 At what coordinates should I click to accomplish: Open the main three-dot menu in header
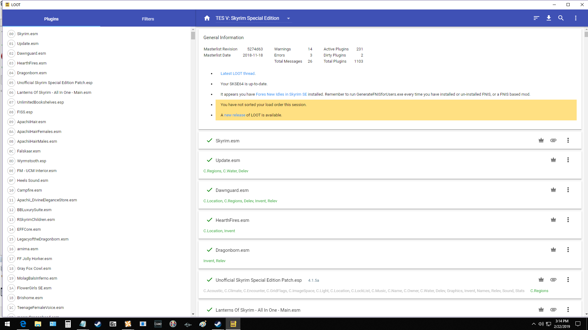(x=575, y=18)
